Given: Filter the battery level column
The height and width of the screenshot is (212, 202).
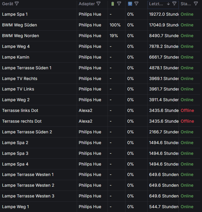Looking at the screenshot, I should [119, 4].
